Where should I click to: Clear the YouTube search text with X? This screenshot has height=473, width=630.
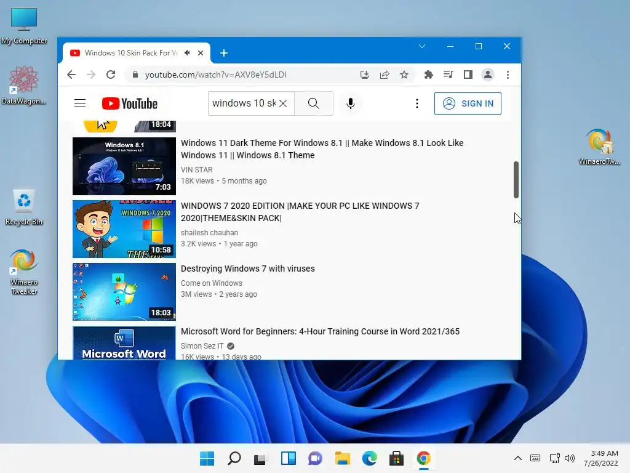pyautogui.click(x=283, y=103)
